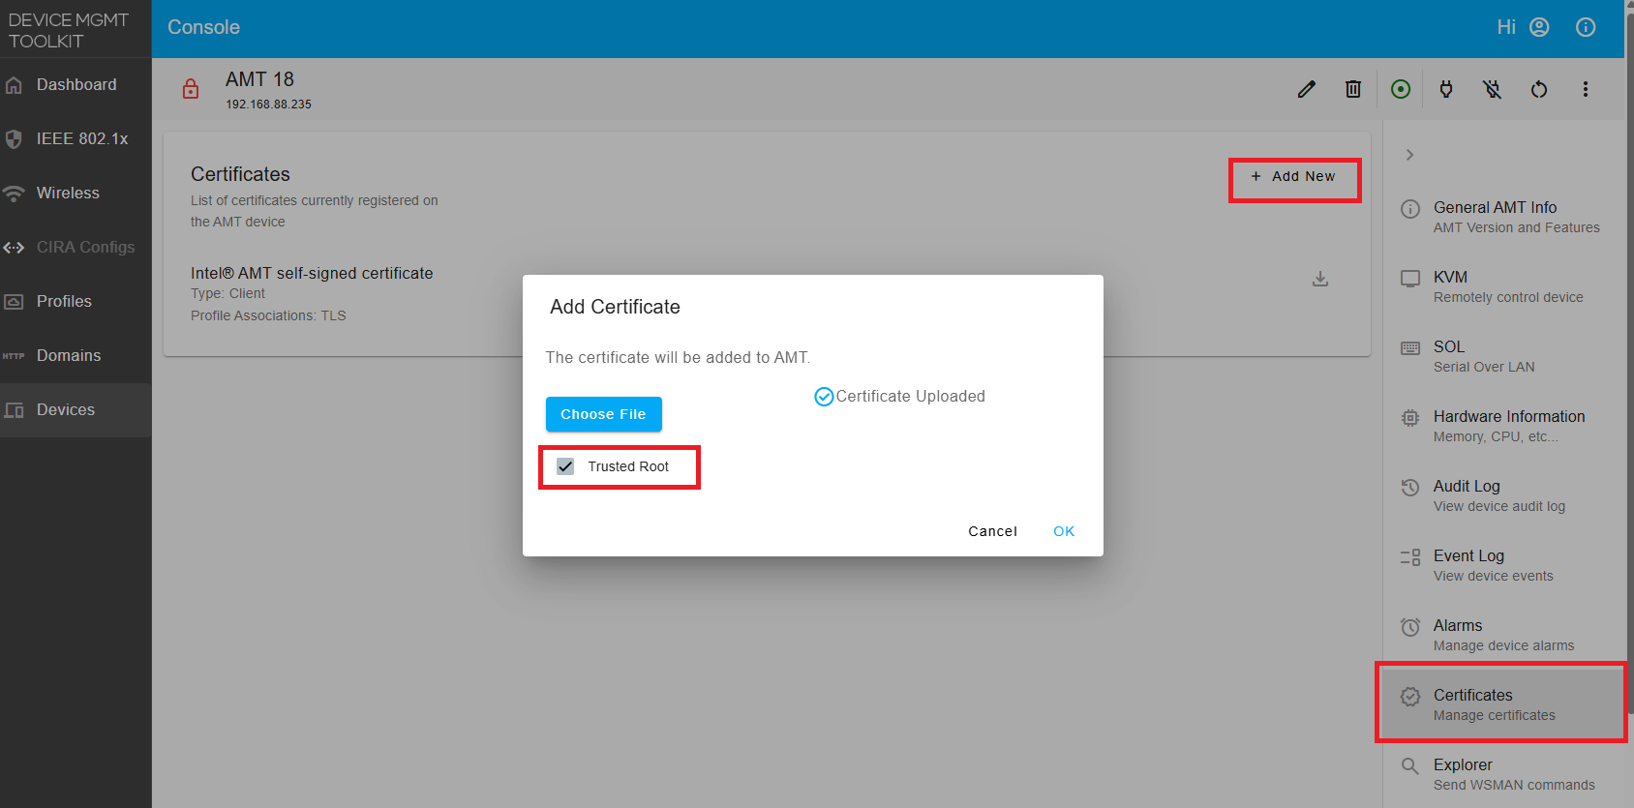Click the SOL keyboard icon

(x=1410, y=348)
